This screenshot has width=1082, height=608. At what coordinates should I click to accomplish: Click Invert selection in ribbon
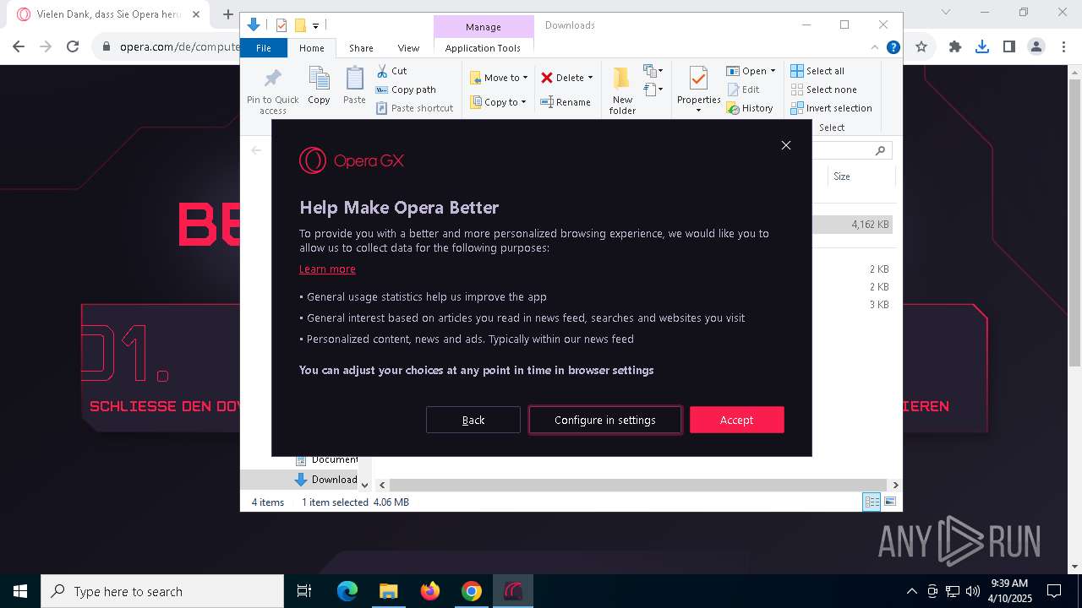click(831, 108)
